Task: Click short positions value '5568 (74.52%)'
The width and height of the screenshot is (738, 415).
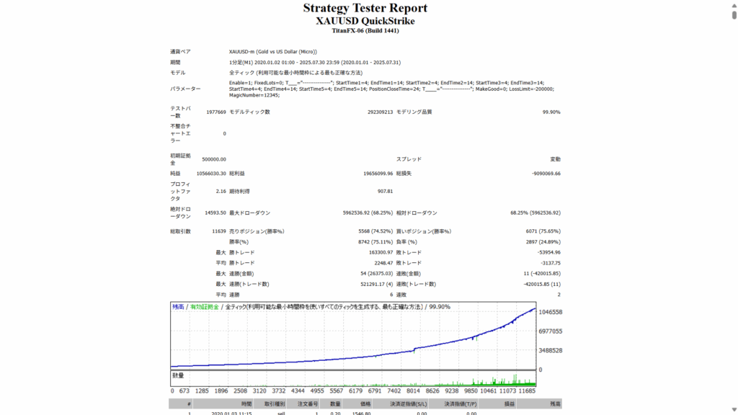Action: click(375, 231)
